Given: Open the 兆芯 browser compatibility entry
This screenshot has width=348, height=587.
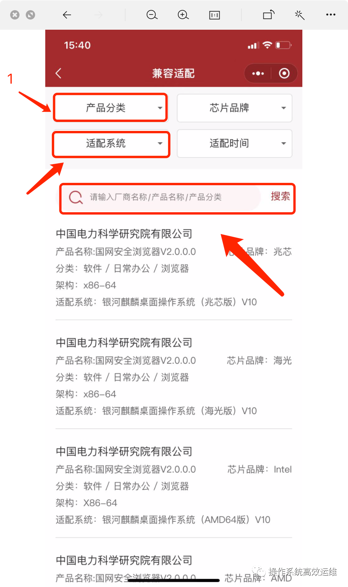Looking at the screenshot, I should point(174,268).
